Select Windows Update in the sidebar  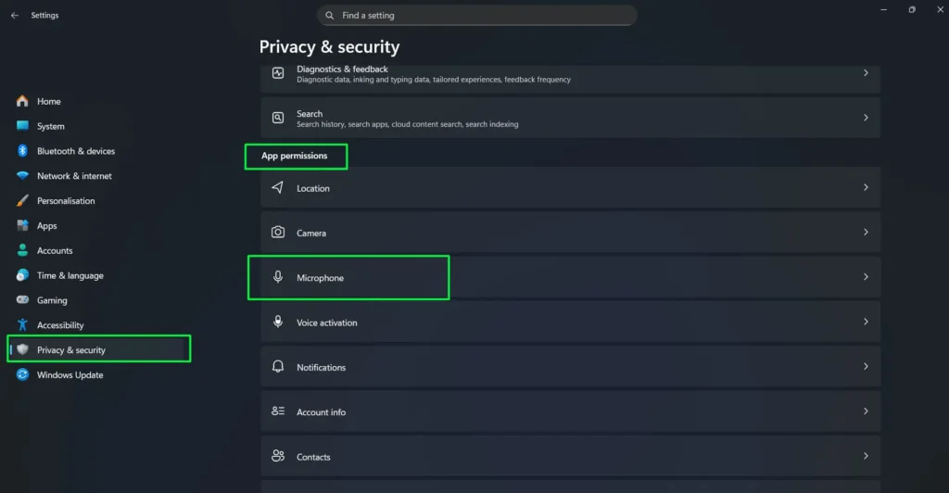pyautogui.click(x=98, y=374)
